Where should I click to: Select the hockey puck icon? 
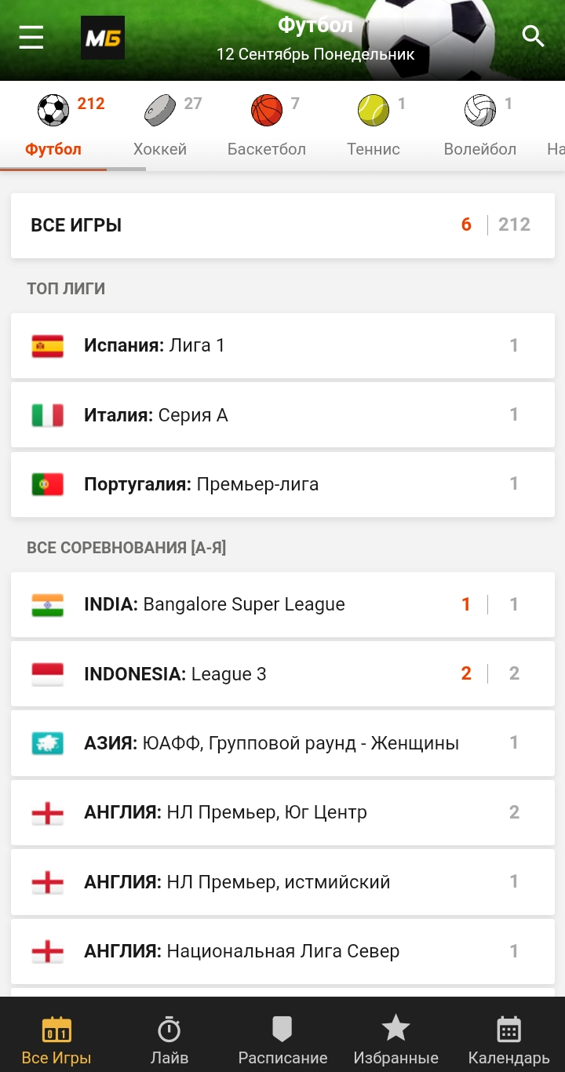click(x=160, y=111)
